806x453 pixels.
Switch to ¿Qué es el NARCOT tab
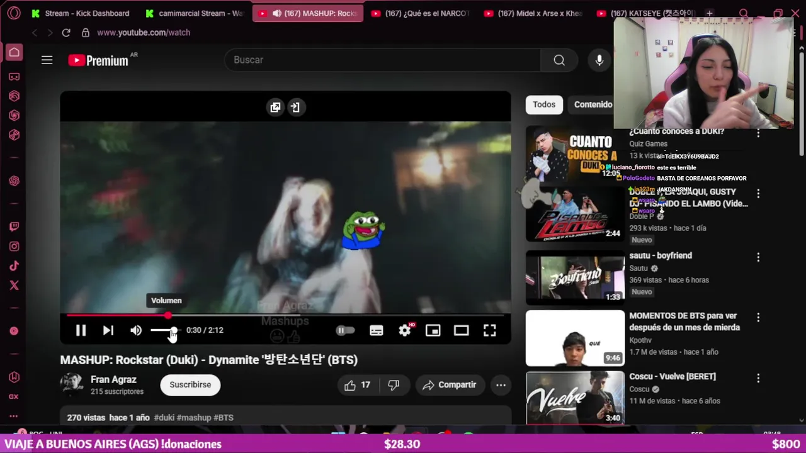tap(420, 13)
